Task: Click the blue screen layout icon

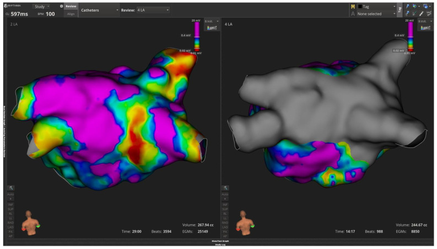Action: point(425,7)
